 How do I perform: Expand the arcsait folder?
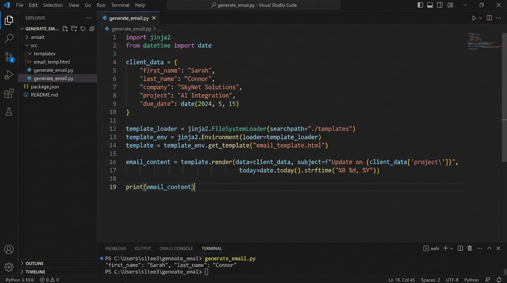tap(38, 37)
